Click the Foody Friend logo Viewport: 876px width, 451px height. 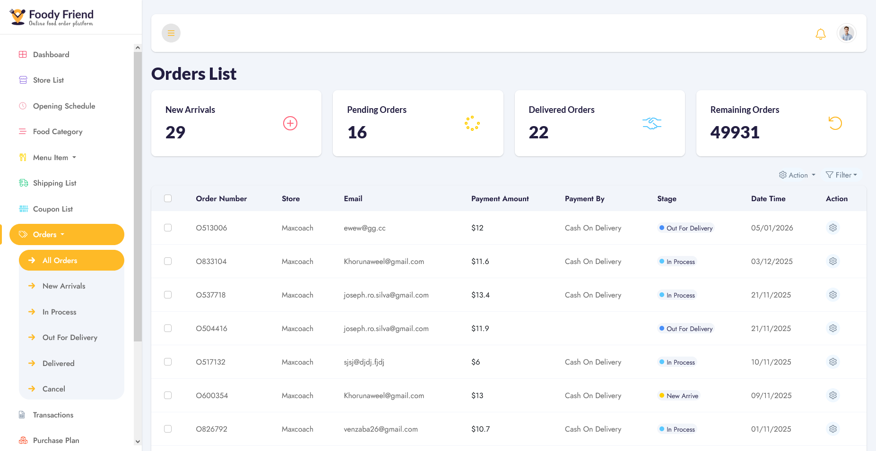(x=52, y=17)
